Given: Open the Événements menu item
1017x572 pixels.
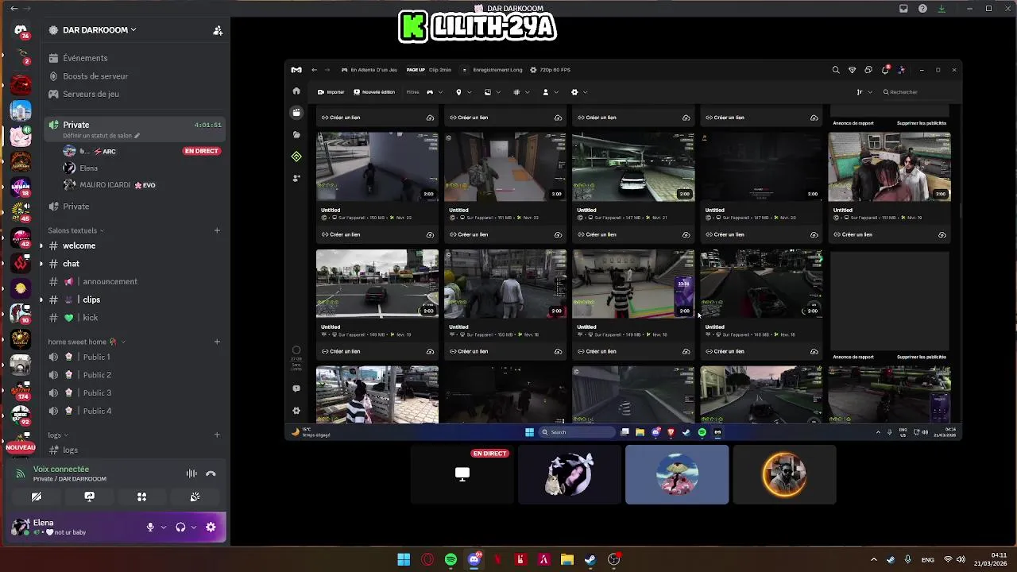Looking at the screenshot, I should (x=135, y=58).
